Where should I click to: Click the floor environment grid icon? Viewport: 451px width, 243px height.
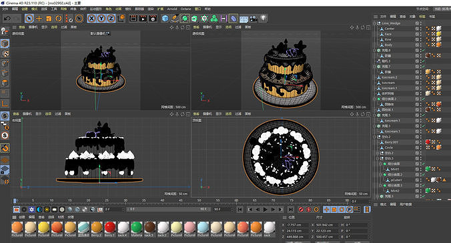[x=244, y=19]
